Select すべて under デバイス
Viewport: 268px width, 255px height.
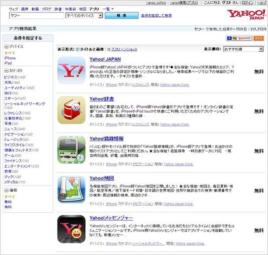click(10, 53)
